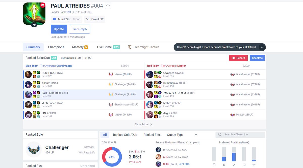Viewport: 303px width, 168px height.
Task: Click the mid lane position icon
Action: (234, 165)
